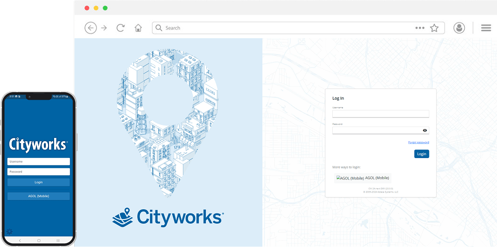497x247 pixels.
Task: Click in the browser Search address field
Action: (x=298, y=28)
